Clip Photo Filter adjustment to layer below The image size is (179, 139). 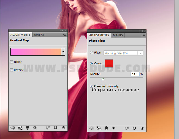(x=106, y=128)
